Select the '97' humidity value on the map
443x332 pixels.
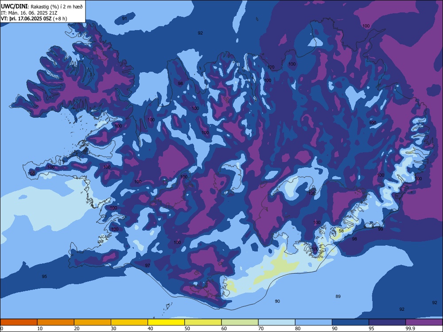148,265
